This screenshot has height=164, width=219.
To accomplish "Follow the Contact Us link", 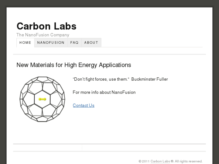I will click(x=83, y=105).
